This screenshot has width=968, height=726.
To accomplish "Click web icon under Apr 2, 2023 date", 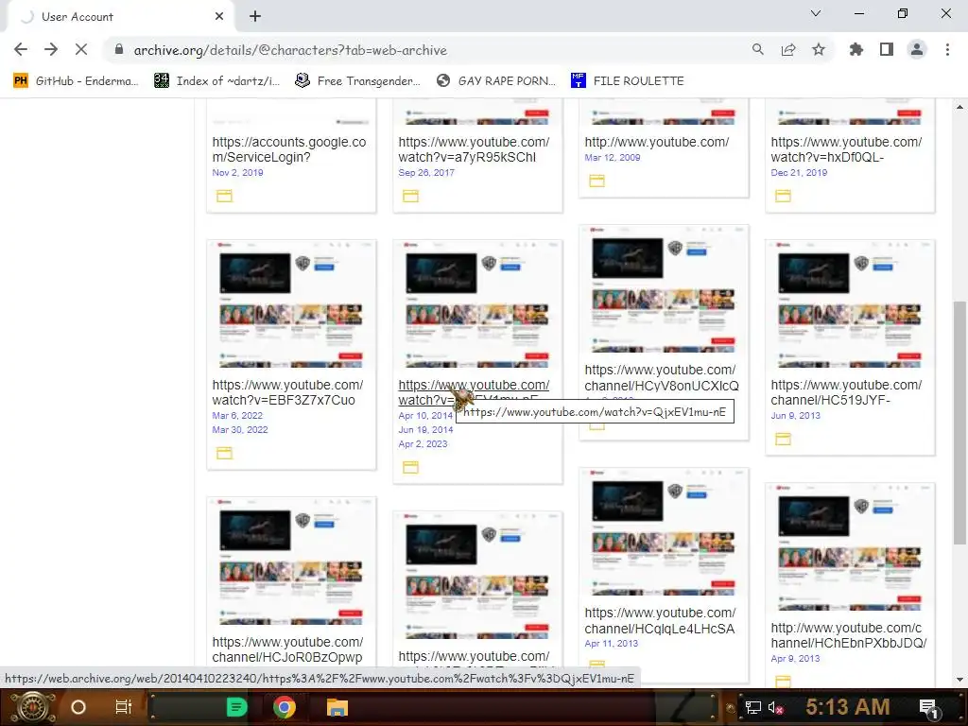I will pos(410,467).
